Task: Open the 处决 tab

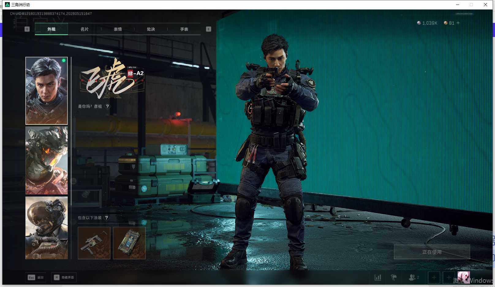Action: [151, 29]
